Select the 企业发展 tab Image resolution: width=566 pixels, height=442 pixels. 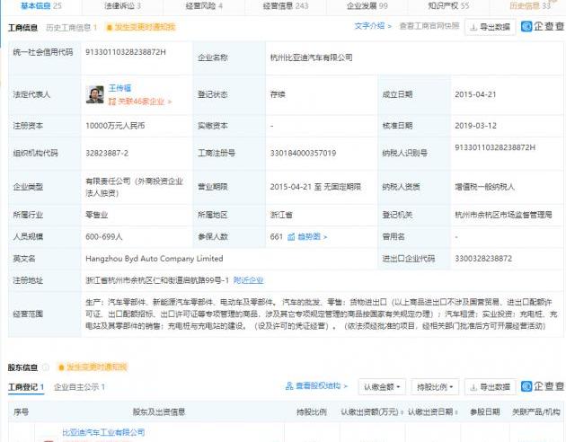click(367, 5)
